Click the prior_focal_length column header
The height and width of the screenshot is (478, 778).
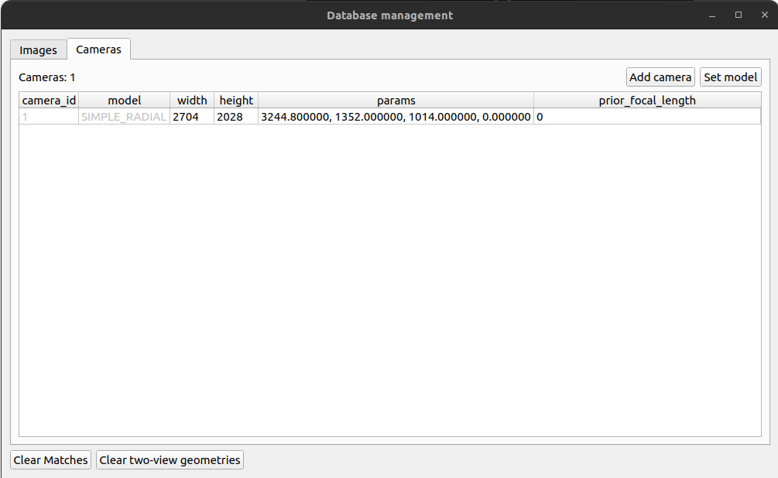coord(648,100)
